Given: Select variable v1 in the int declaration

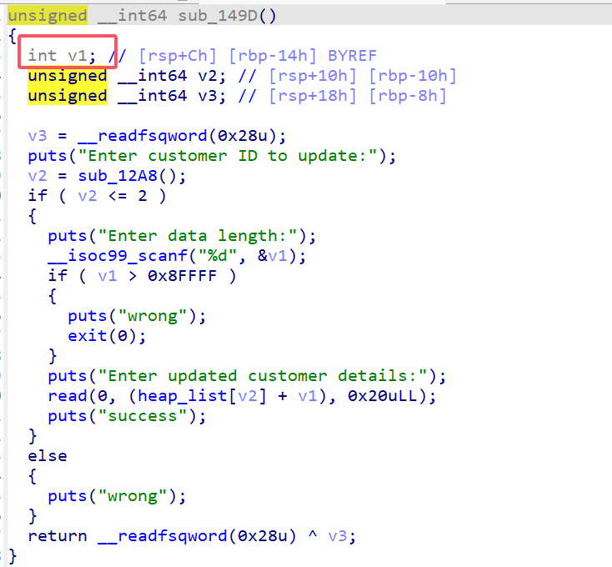Looking at the screenshot, I should coord(78,56).
